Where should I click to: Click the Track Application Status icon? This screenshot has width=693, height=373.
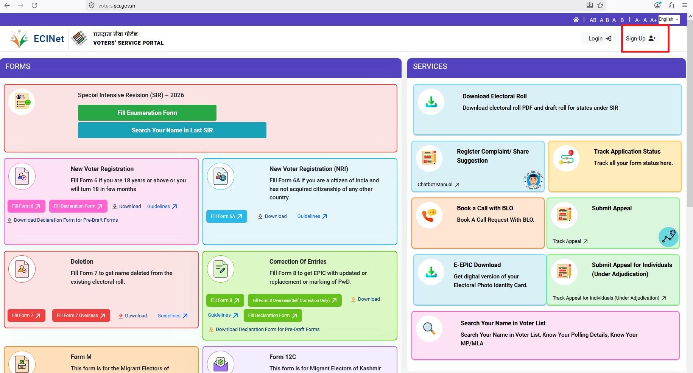pyautogui.click(x=566, y=158)
